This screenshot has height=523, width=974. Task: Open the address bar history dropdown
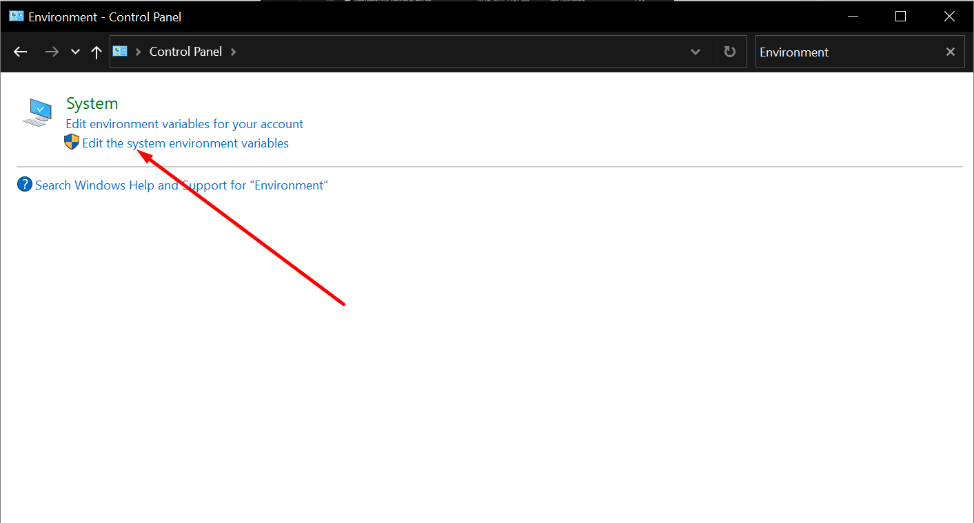pyautogui.click(x=695, y=51)
